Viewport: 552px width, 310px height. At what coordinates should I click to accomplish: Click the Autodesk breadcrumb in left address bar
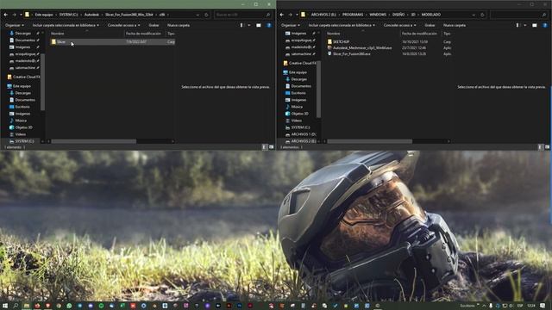point(91,15)
